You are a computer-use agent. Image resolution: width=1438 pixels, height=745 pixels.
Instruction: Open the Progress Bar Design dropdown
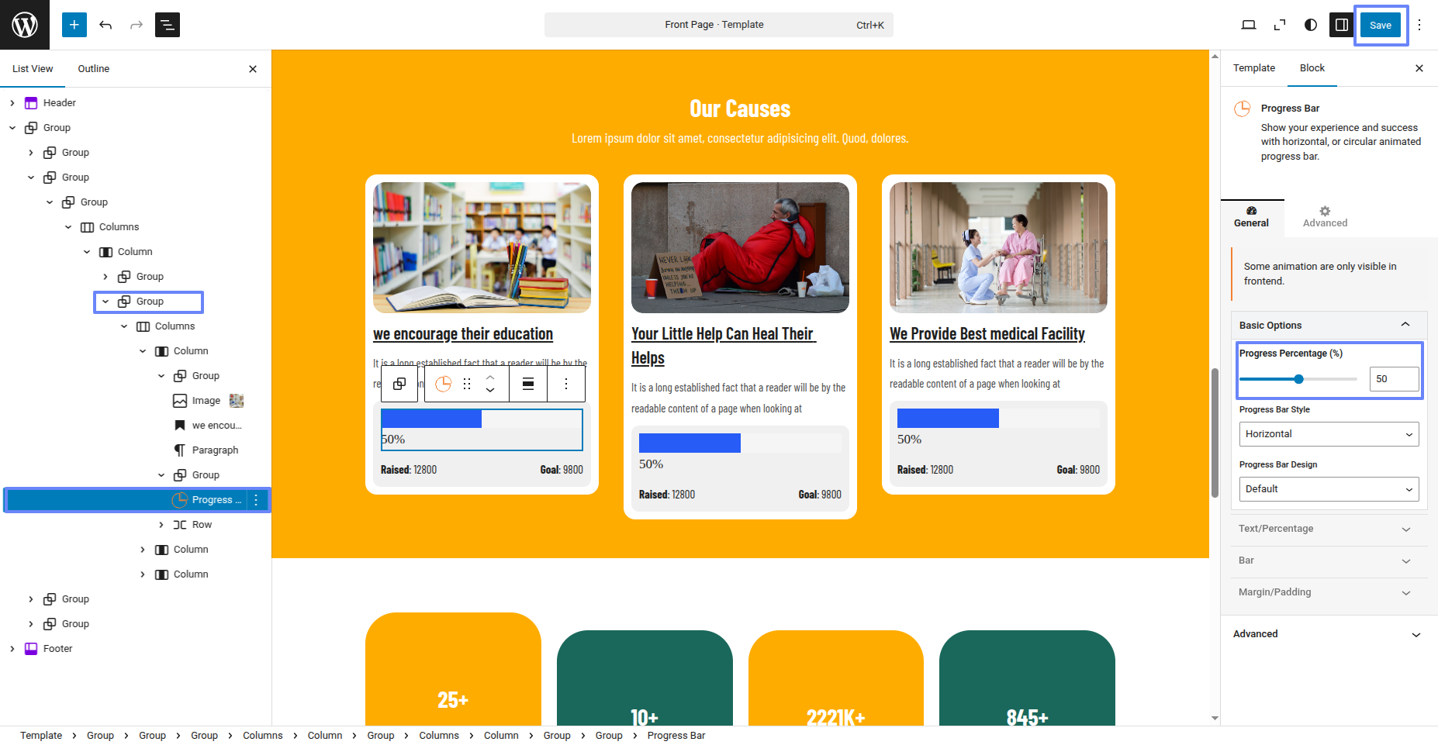1329,489
